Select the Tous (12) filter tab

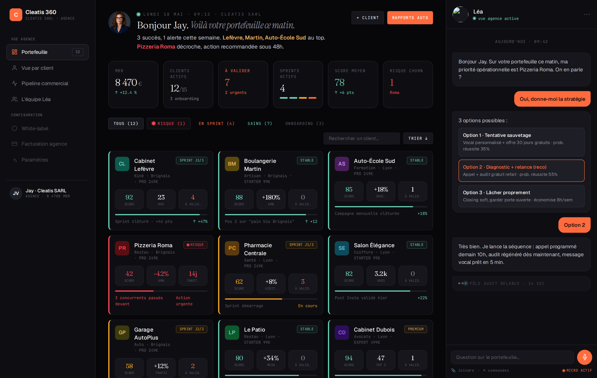(126, 124)
